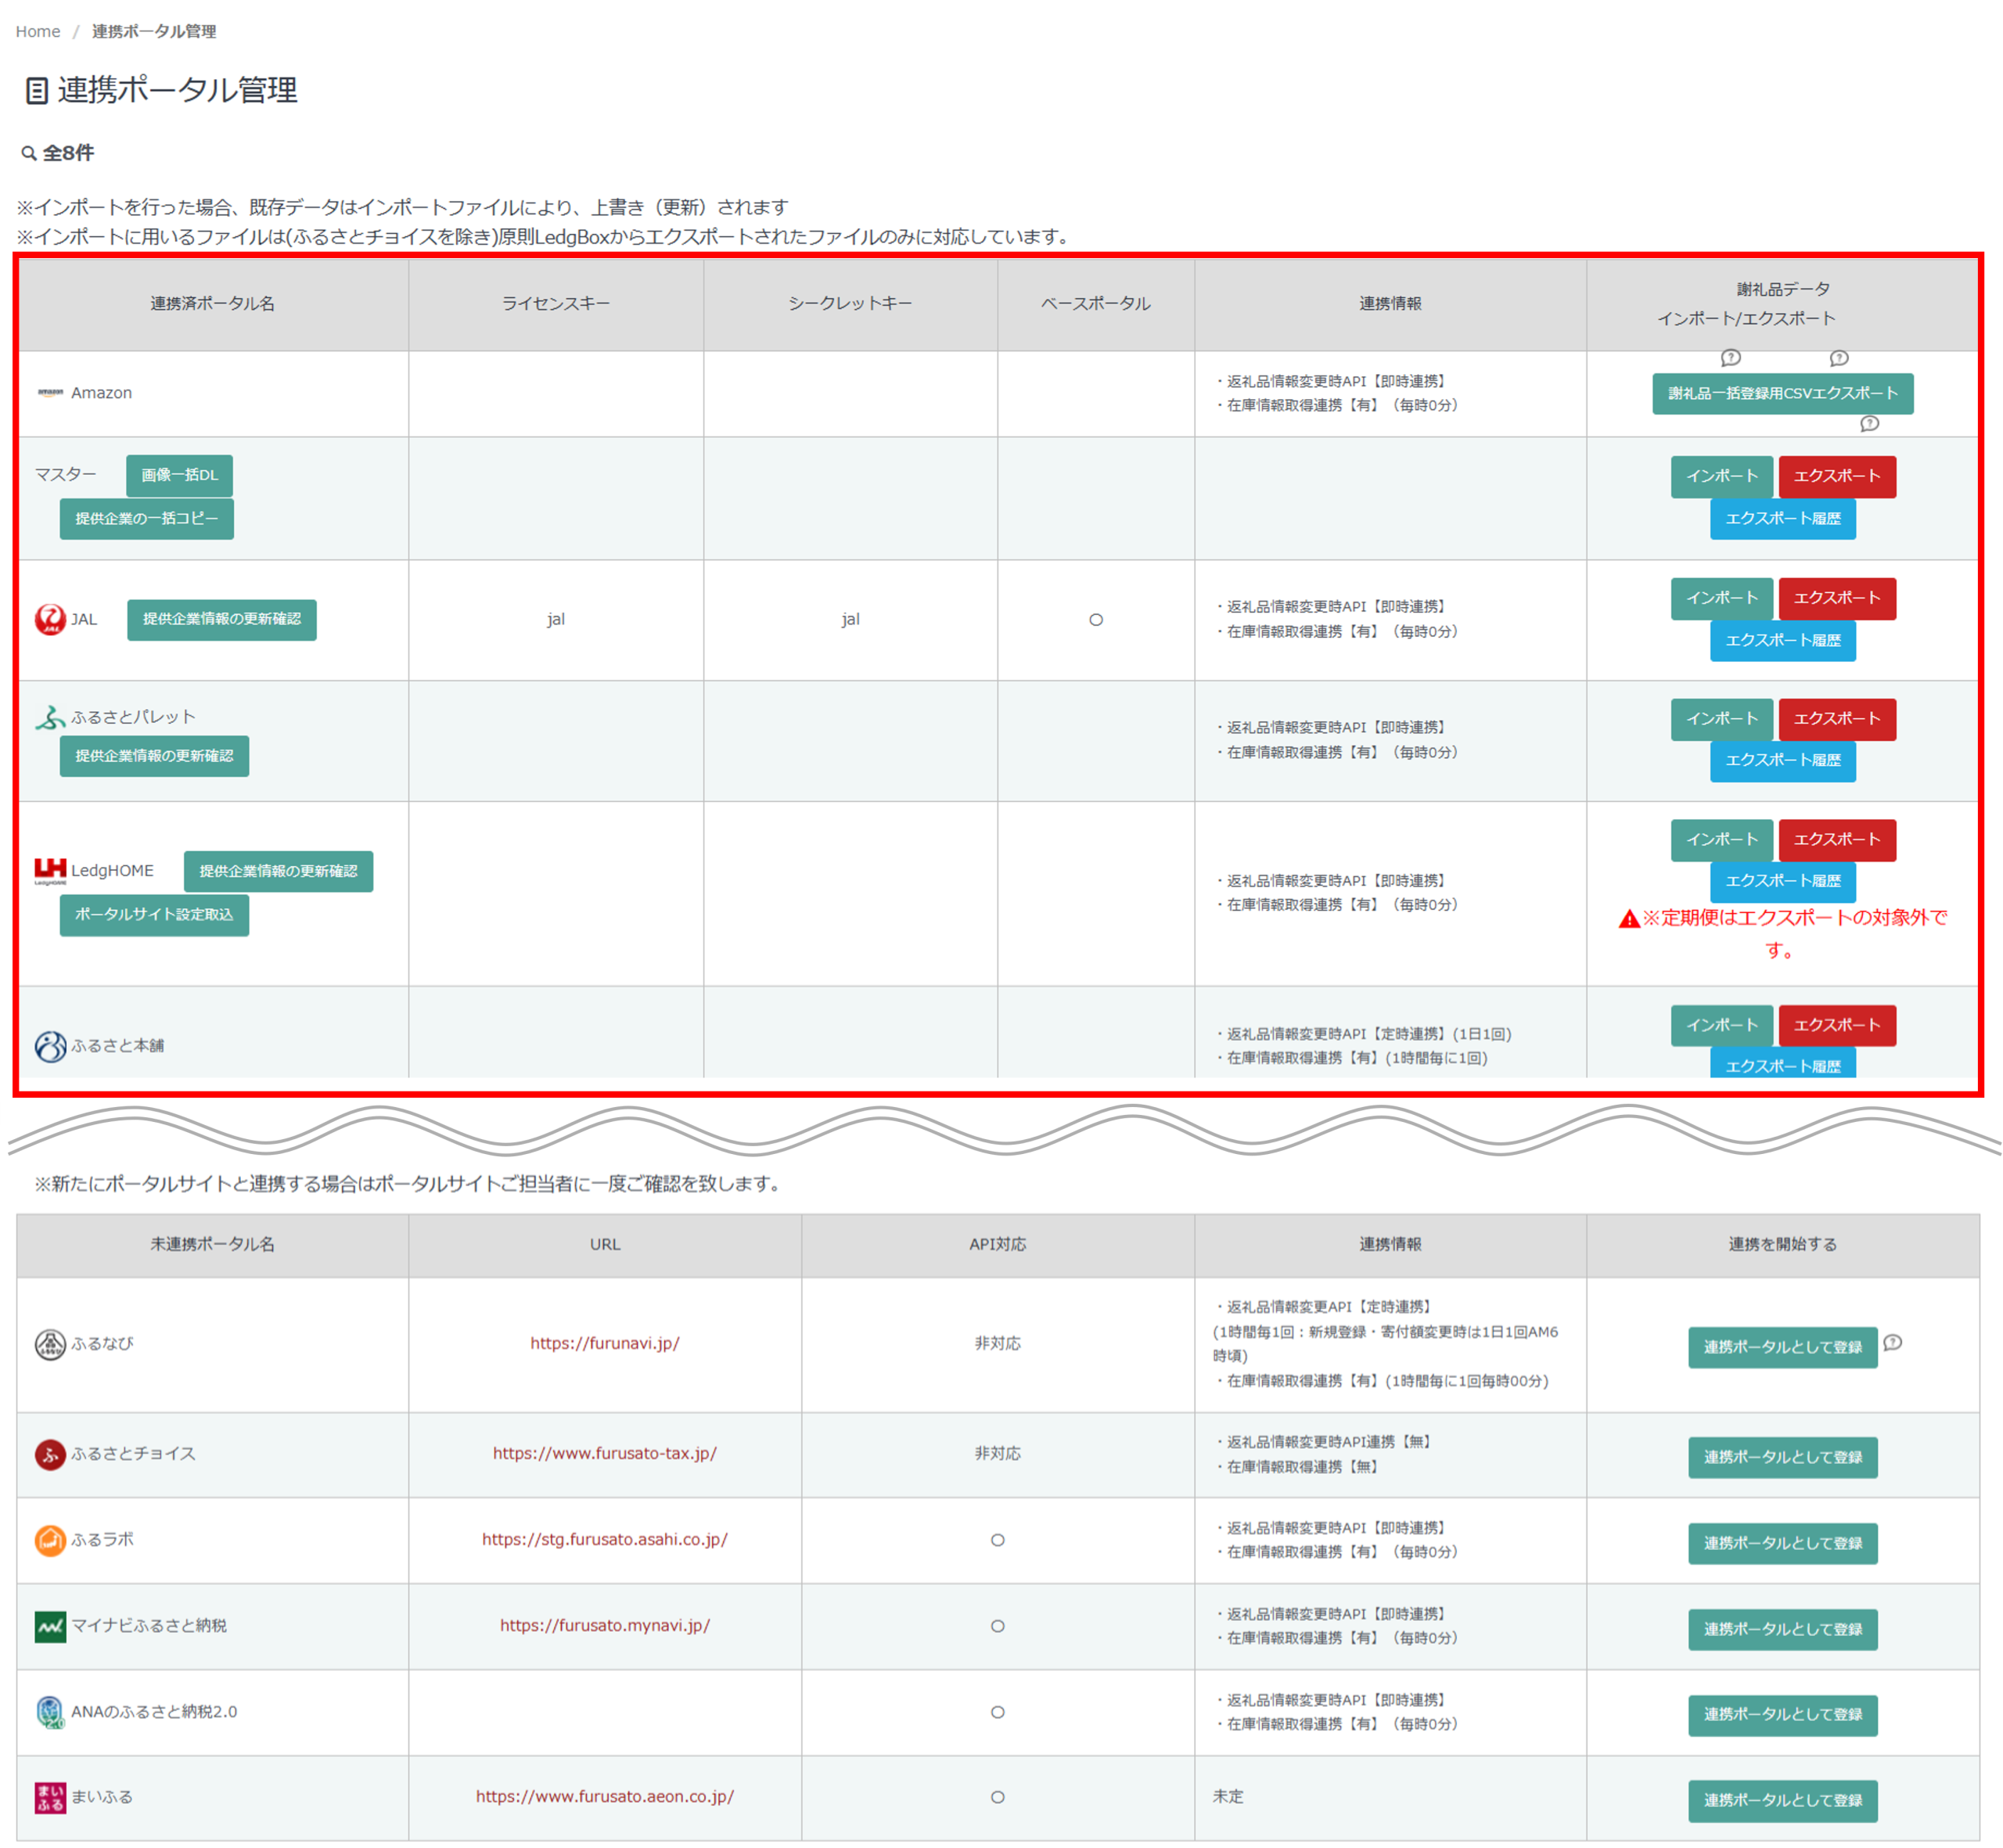The height and width of the screenshot is (1848, 2003).
Task: Click the ふるさとパレット logo icon
Action: 50,717
